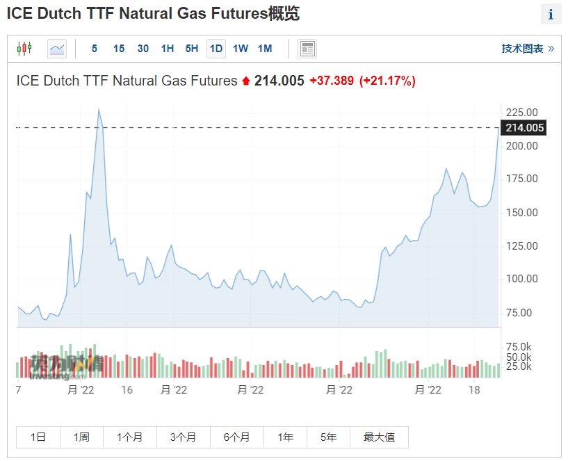This screenshot has height=461, width=568.
Task: Click the ICE Dutch TTF Natural Gas Futures概览 heading
Action: pos(153,14)
